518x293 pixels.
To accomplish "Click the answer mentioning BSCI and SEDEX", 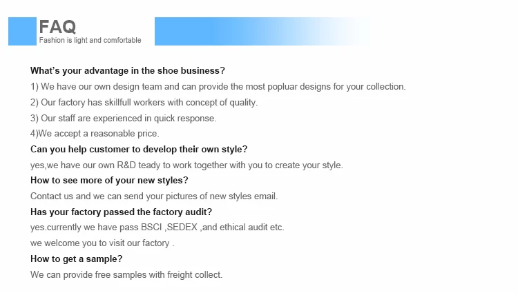I will point(157,228).
